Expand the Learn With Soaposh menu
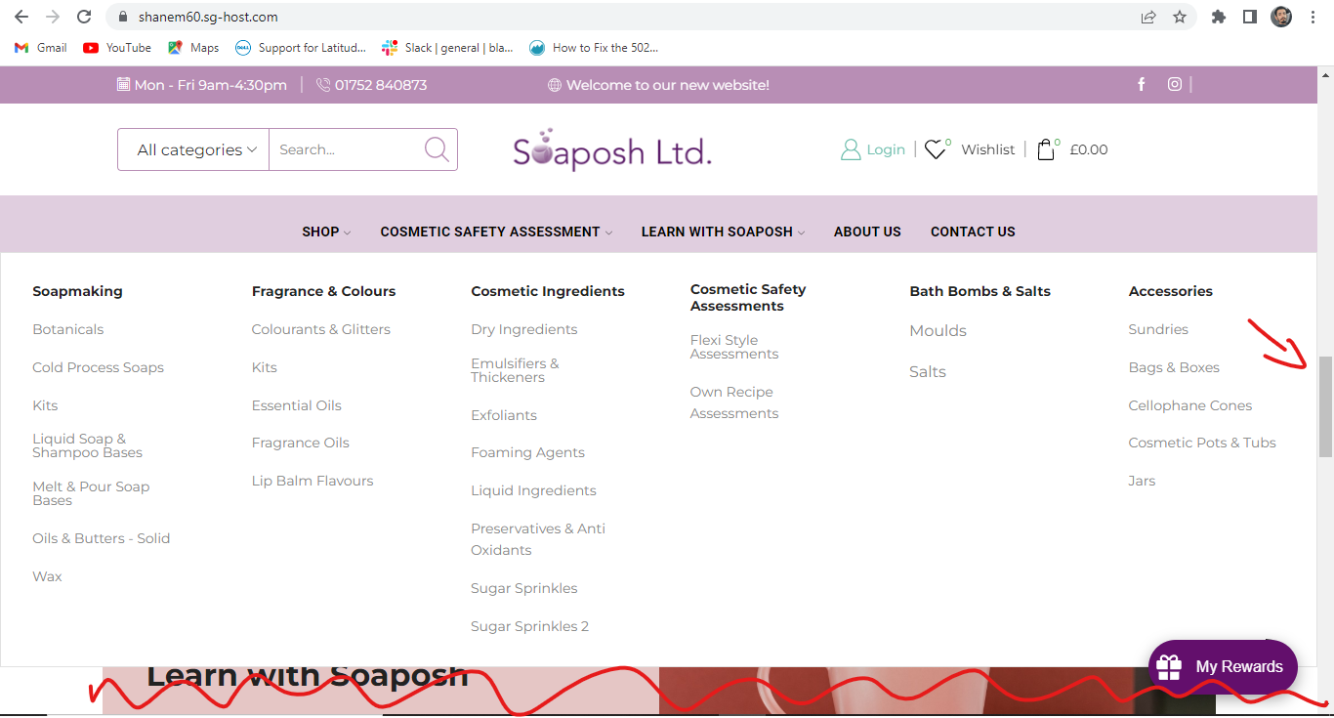Image resolution: width=1334 pixels, height=718 pixels. [723, 232]
